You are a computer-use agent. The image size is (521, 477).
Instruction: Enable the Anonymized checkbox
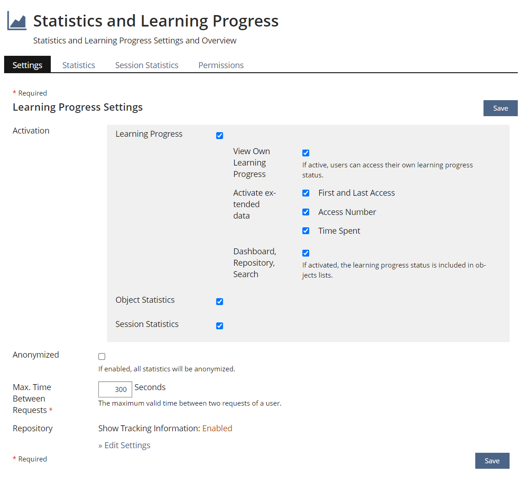(102, 357)
